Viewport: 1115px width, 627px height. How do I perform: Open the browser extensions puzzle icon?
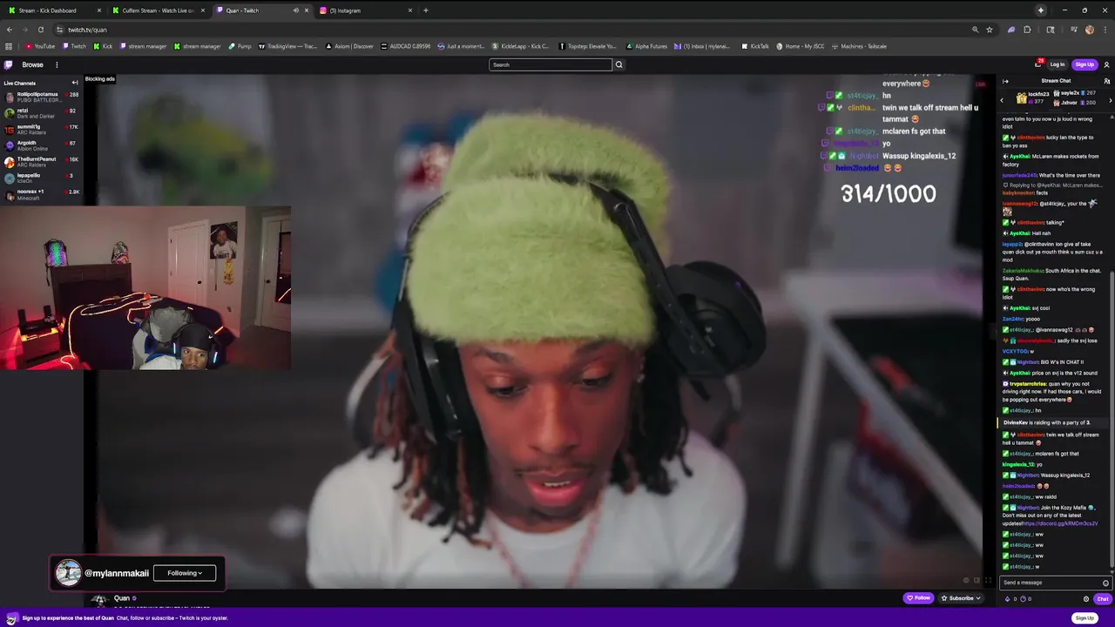pos(1027,30)
